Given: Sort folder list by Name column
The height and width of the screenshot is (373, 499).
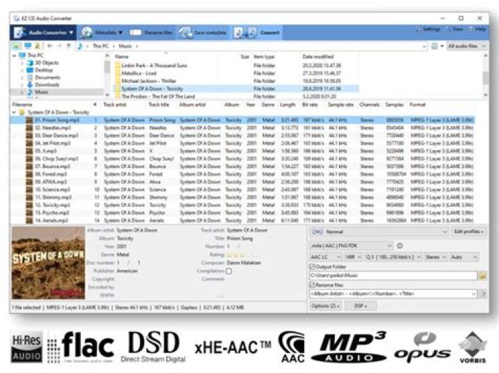Looking at the screenshot, I should click(x=121, y=57).
